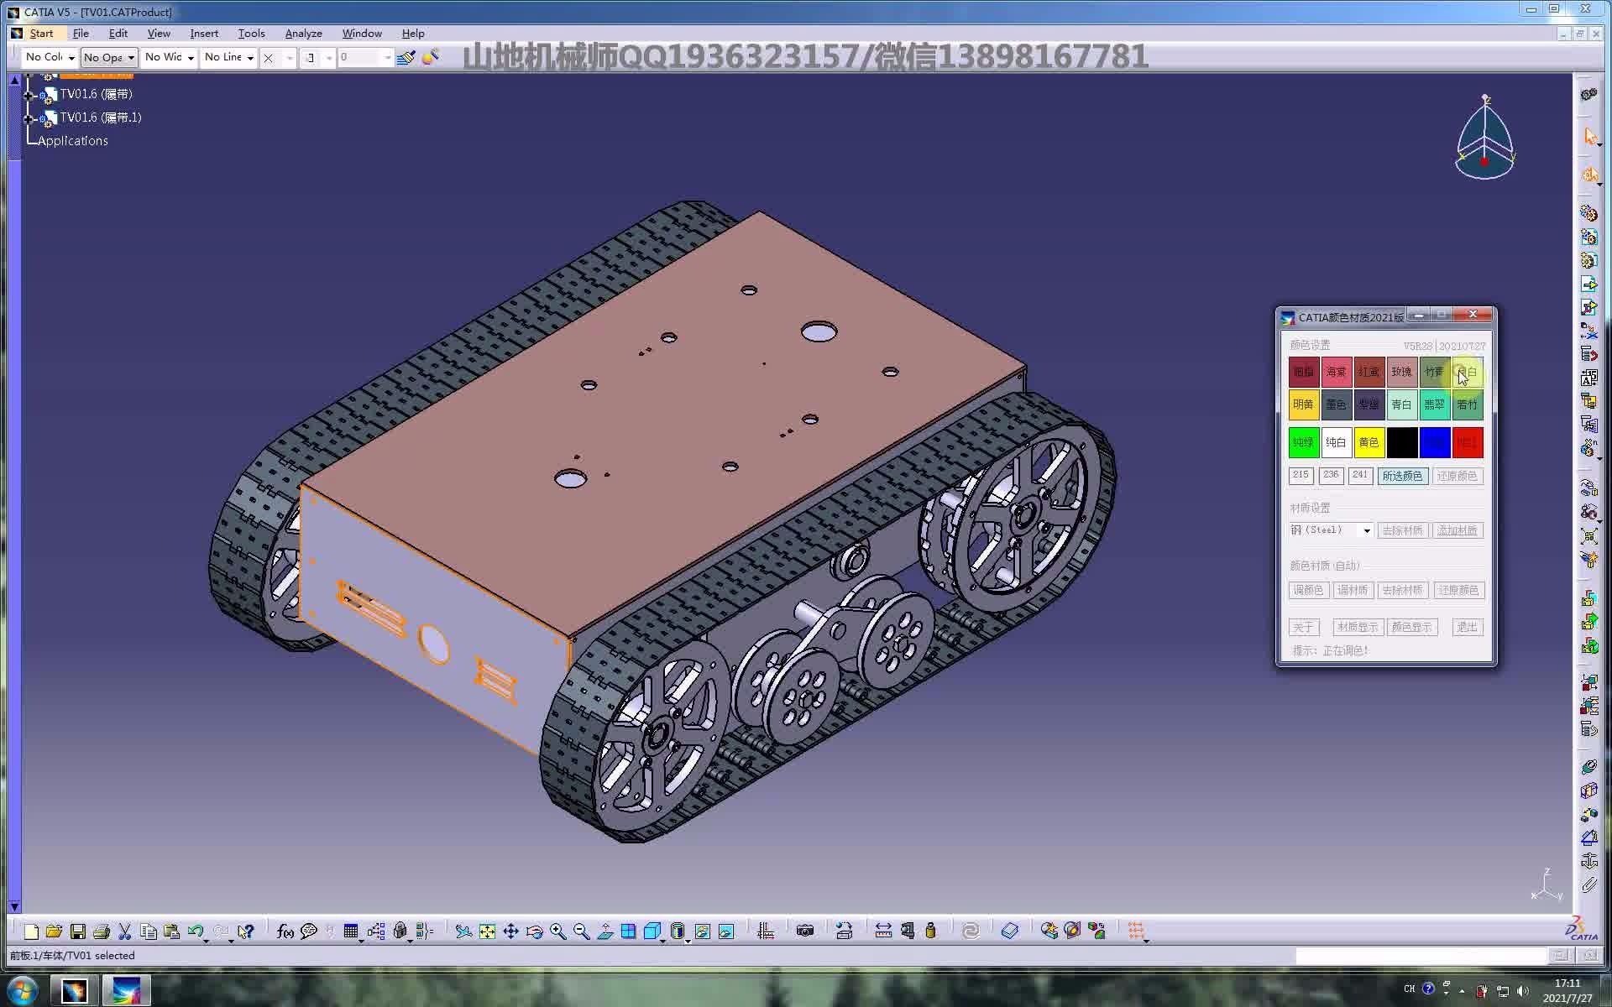Open the Insert menu
The height and width of the screenshot is (1007, 1612).
204,34
